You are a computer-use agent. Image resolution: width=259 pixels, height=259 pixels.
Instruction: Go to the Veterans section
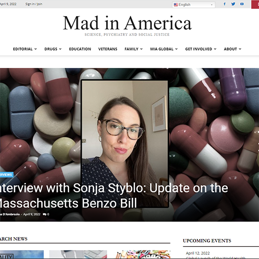point(108,49)
